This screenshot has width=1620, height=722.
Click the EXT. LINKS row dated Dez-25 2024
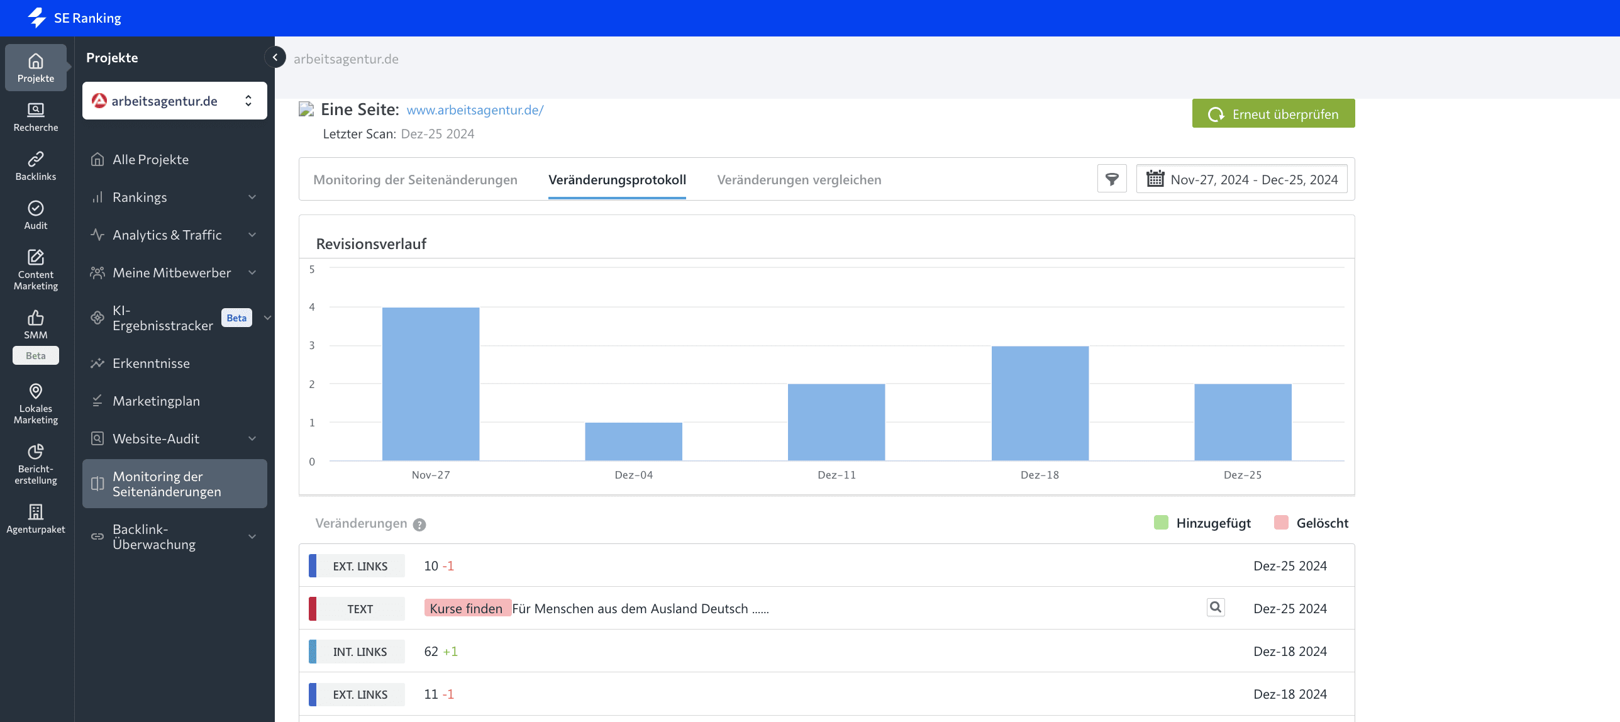826,566
